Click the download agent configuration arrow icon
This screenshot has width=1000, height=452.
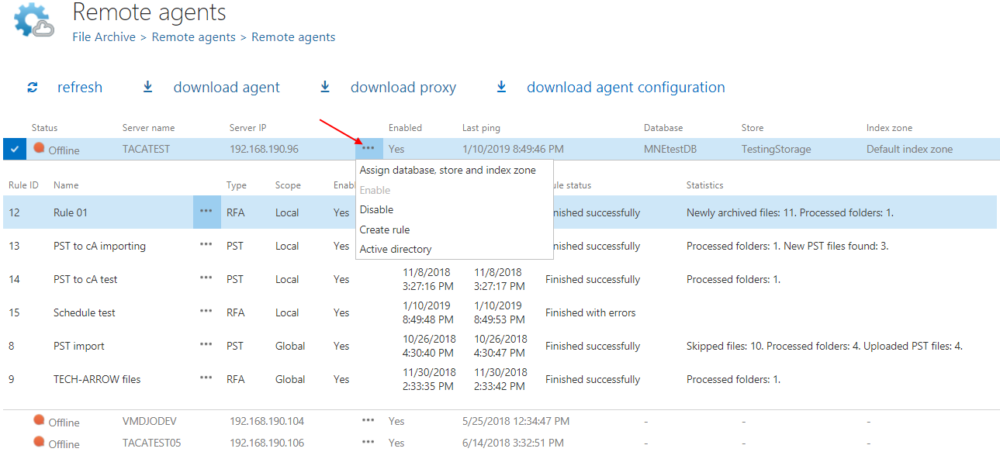pyautogui.click(x=501, y=88)
